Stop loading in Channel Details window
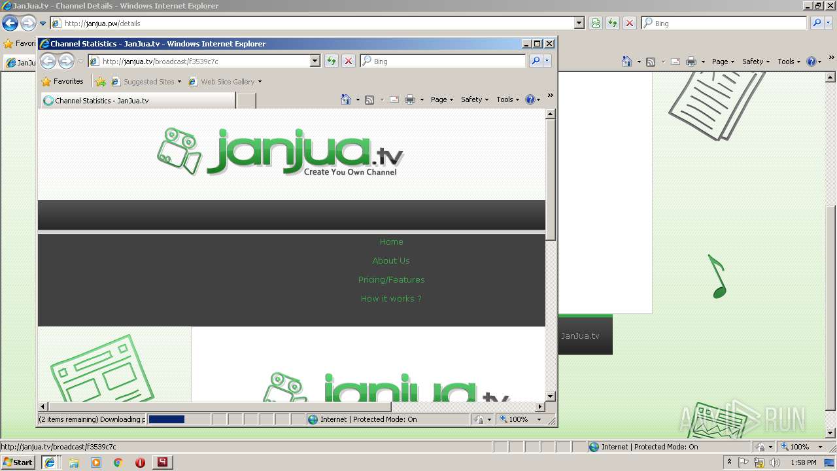Viewport: 837px width, 471px height. 630,24
